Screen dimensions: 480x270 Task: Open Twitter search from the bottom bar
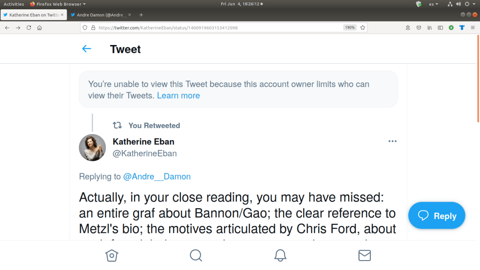(x=196, y=255)
